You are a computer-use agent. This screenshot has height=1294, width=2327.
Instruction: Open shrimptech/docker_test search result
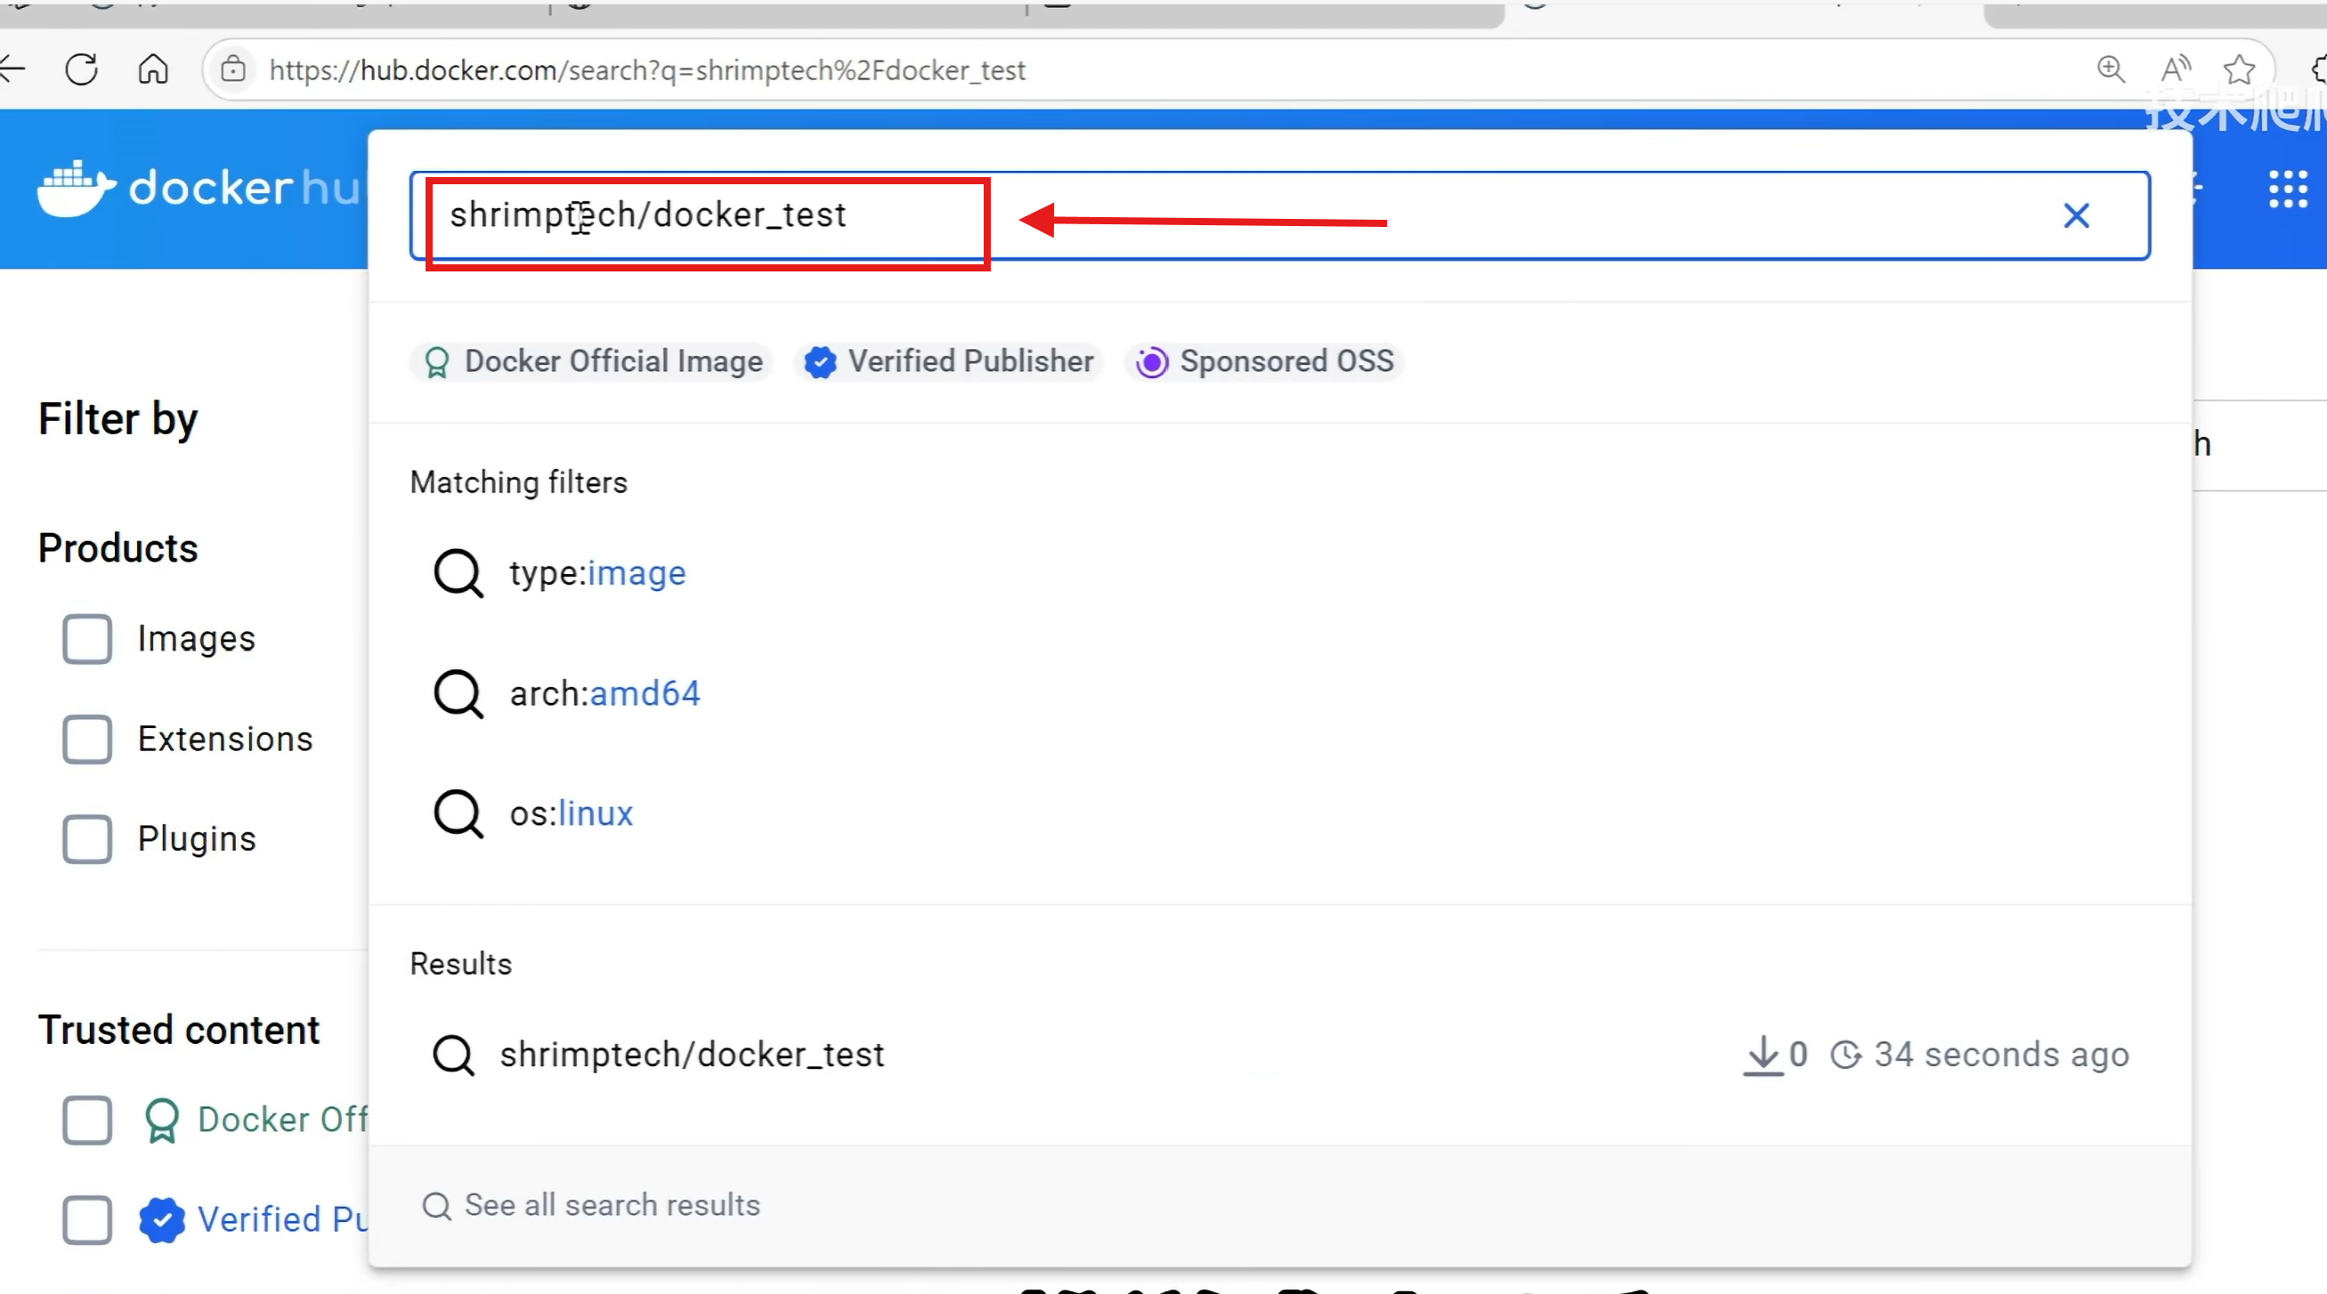click(1279, 1055)
